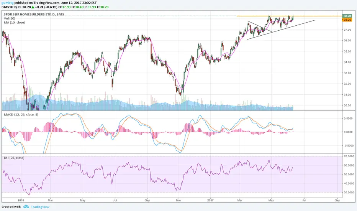Click the RSI 30.0000 axis label
Image resolution: width=357 pixels, height=211 pixels.
349,192
